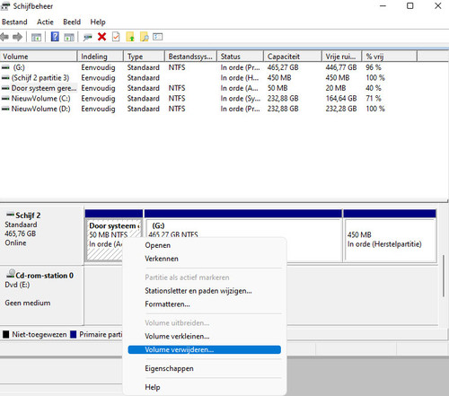The width and height of the screenshot is (449, 396).
Task: Click the Forward arrow toolbar icon
Action: [18, 37]
